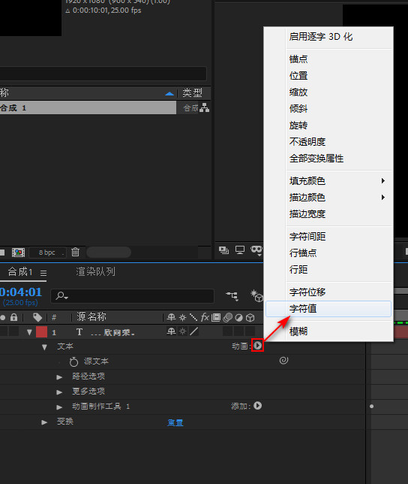Collapse the text layer 1 twirl arrow

pyautogui.click(x=29, y=332)
